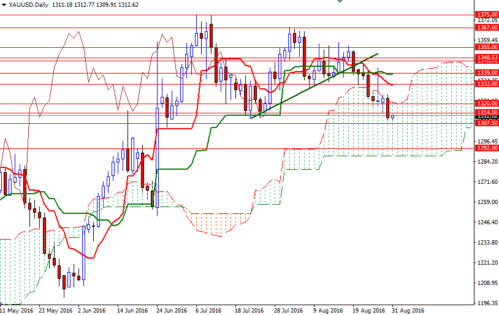This screenshot has width=499, height=315.
Task: Select the 1320.00 red price label
Action: (487, 104)
